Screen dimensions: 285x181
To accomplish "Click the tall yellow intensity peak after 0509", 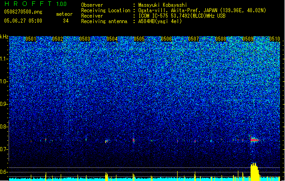I will 255,172.
